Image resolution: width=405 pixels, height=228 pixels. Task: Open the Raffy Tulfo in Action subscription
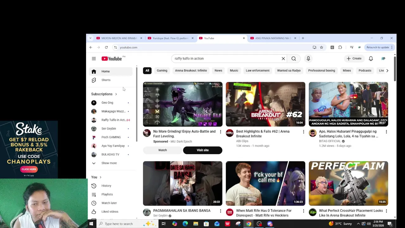tap(111, 120)
